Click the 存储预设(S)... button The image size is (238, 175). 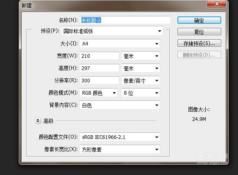(199, 43)
